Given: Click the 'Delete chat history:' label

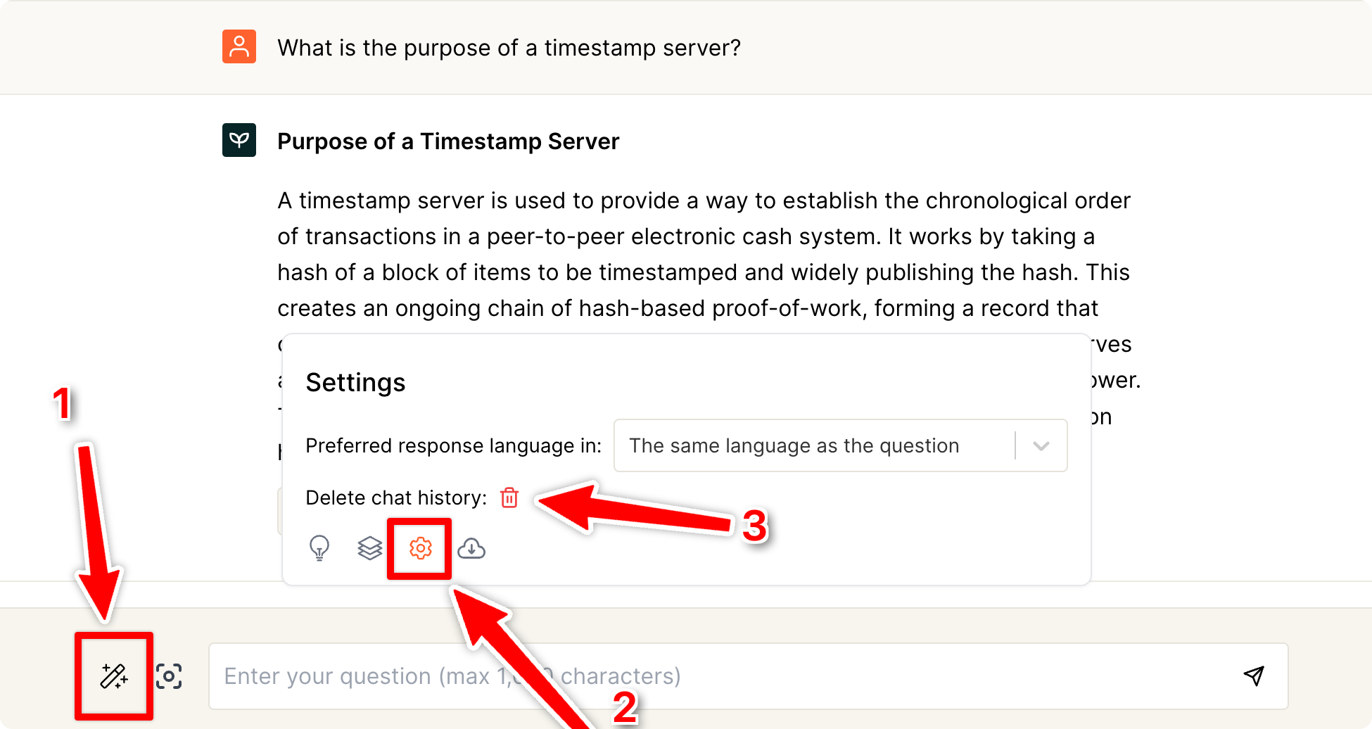Looking at the screenshot, I should [396, 498].
